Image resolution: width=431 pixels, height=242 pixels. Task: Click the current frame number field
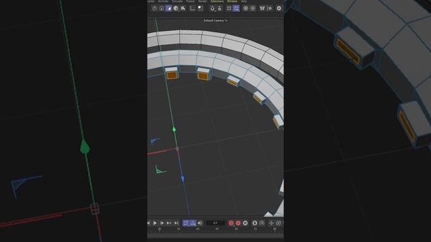click(215, 223)
